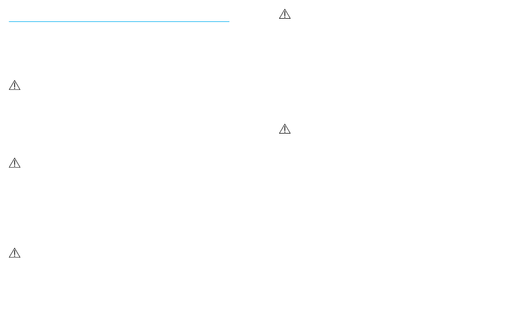508x335 pixels.
Task: Click the right-column exclamation triangle nearest the center
Action: pyautogui.click(x=285, y=129)
